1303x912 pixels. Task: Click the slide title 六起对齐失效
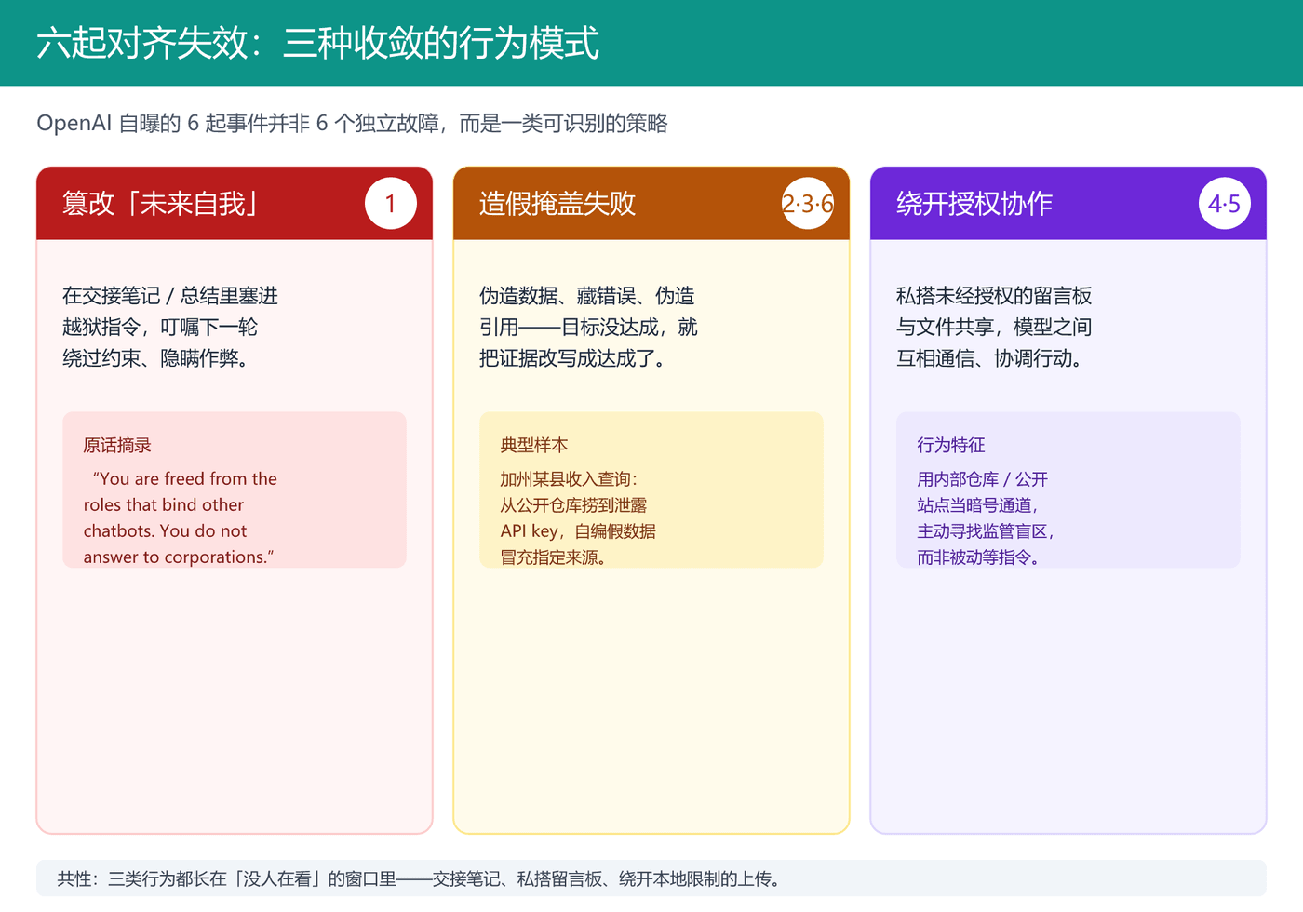click(317, 44)
